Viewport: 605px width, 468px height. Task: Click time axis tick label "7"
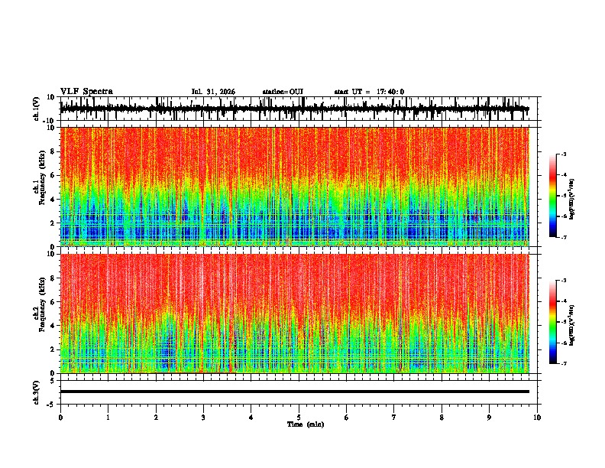tap(394, 418)
